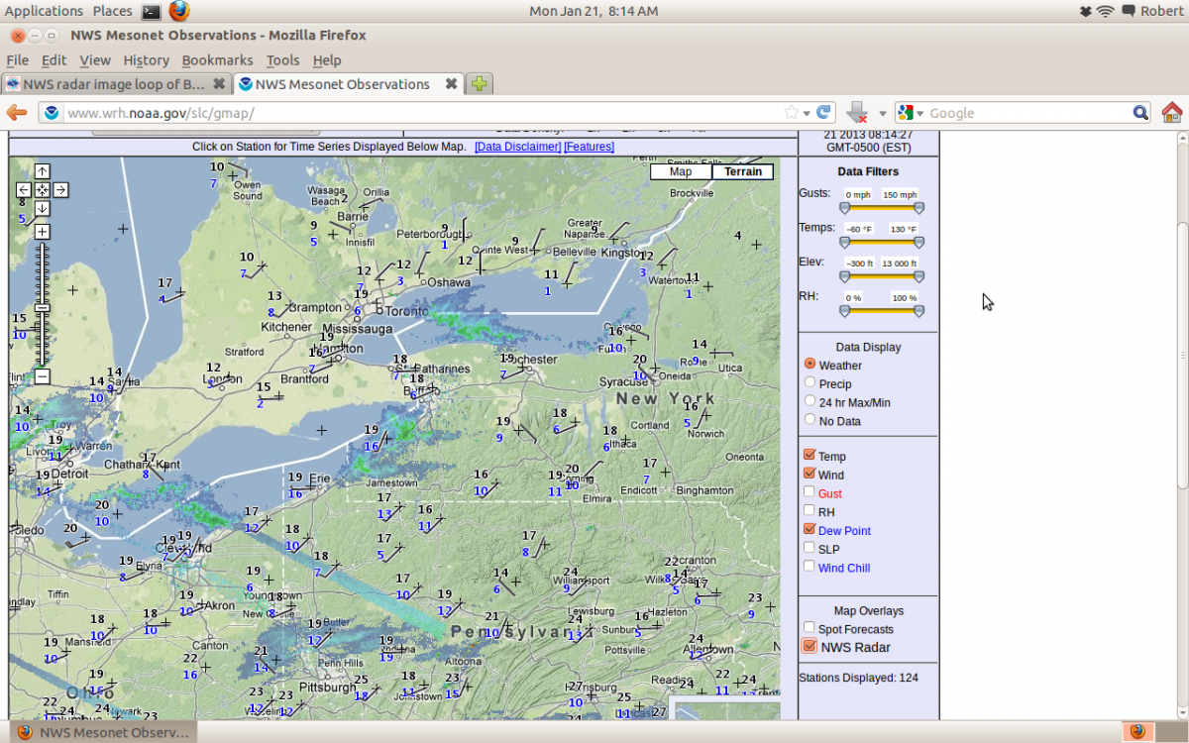Click the Firefox icon at bottom-right panel
1189x743 pixels.
tap(1137, 732)
